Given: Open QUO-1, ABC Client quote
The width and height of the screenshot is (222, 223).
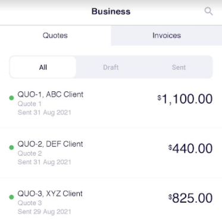Looking at the screenshot, I should (x=111, y=103).
